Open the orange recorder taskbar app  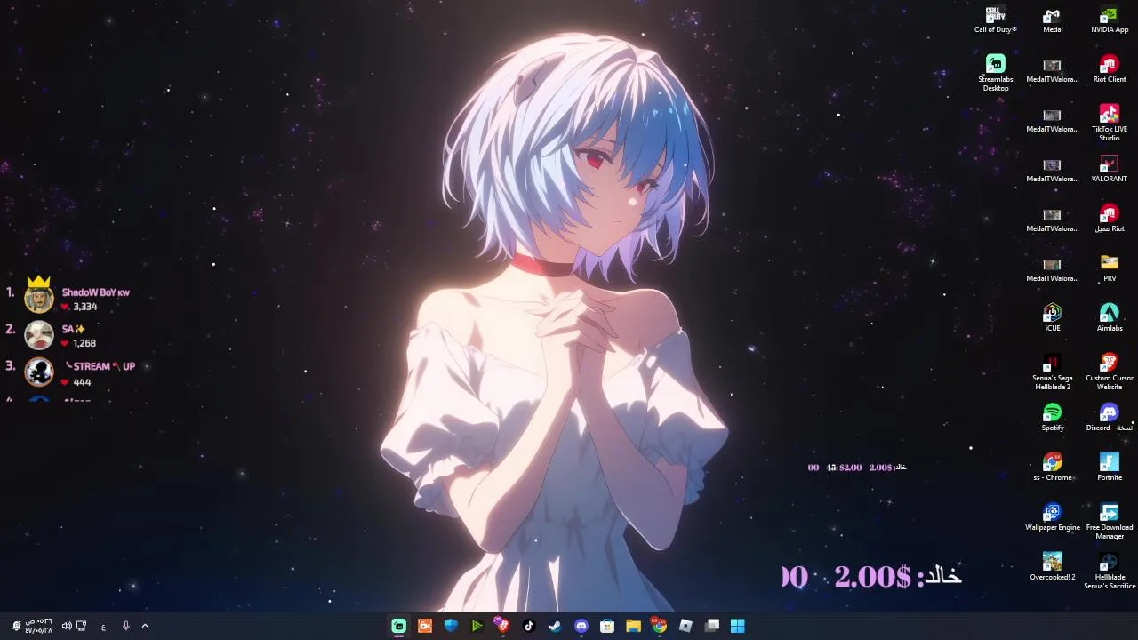click(424, 626)
